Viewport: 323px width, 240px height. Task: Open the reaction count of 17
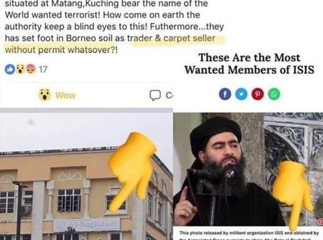click(43, 70)
